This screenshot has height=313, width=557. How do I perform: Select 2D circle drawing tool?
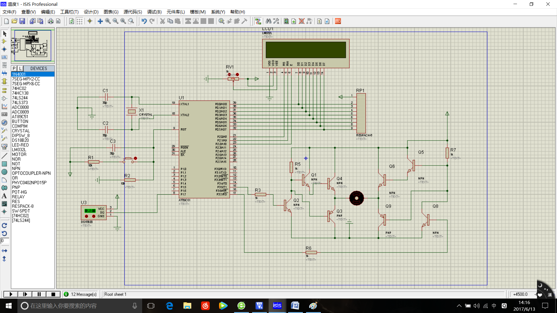tap(4, 172)
